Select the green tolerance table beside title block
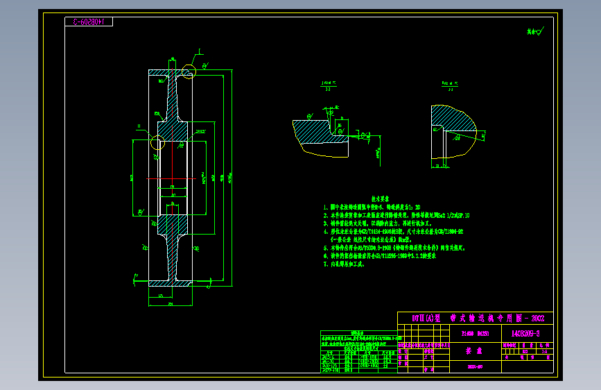The width and height of the screenshot is (601, 390). pos(359,352)
